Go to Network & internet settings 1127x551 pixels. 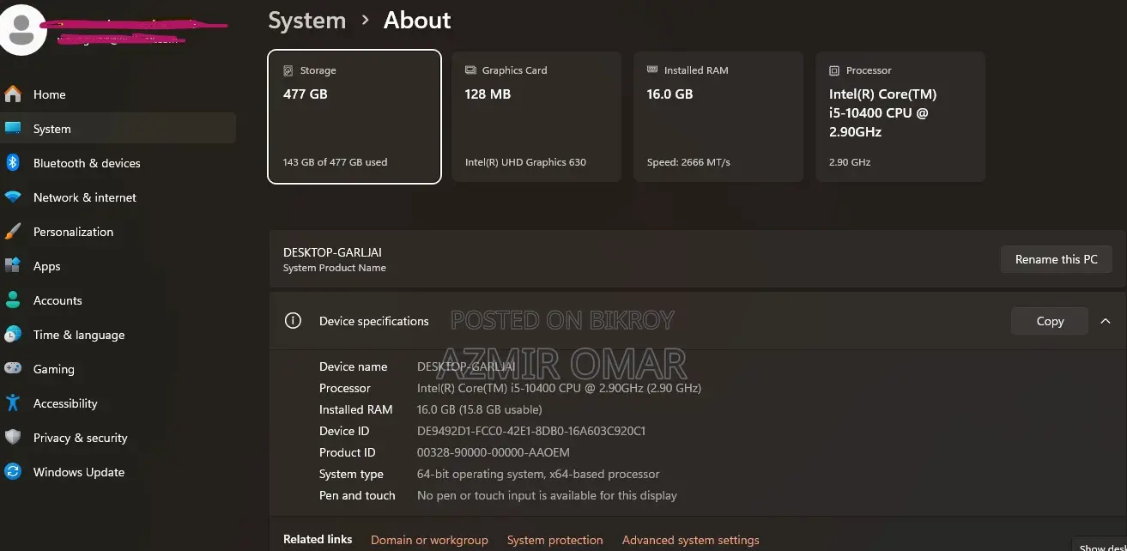point(119,197)
